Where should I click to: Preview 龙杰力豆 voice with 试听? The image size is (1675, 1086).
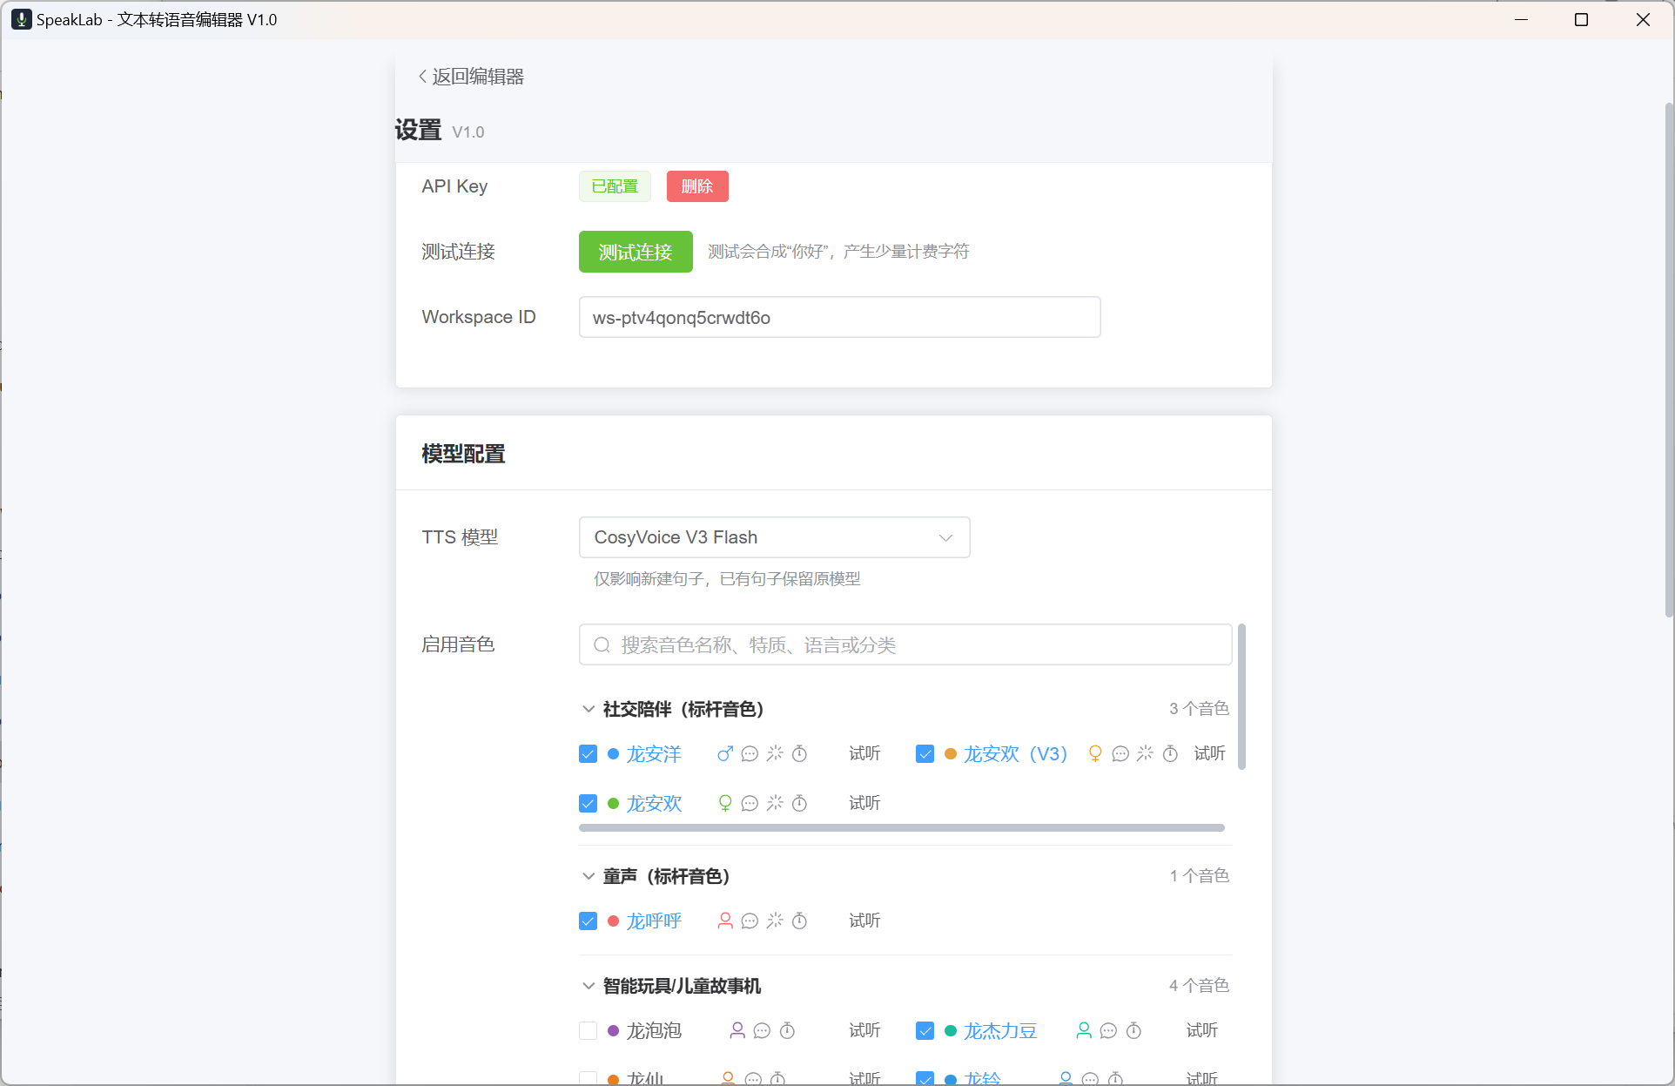tap(1201, 1030)
